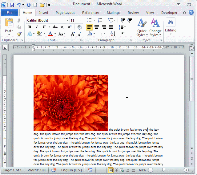Toggle Italic formatting
197x175 pixels.
(x=37, y=27)
